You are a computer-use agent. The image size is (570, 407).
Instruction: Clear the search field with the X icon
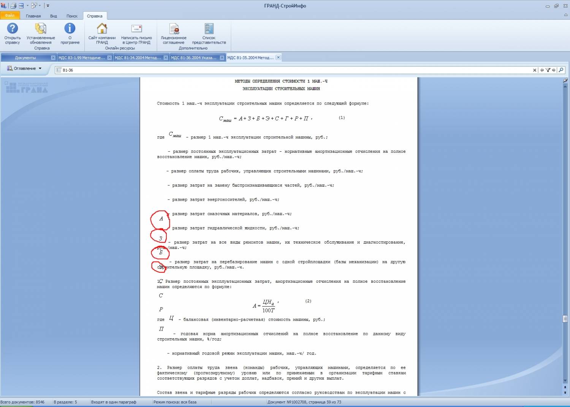click(535, 70)
